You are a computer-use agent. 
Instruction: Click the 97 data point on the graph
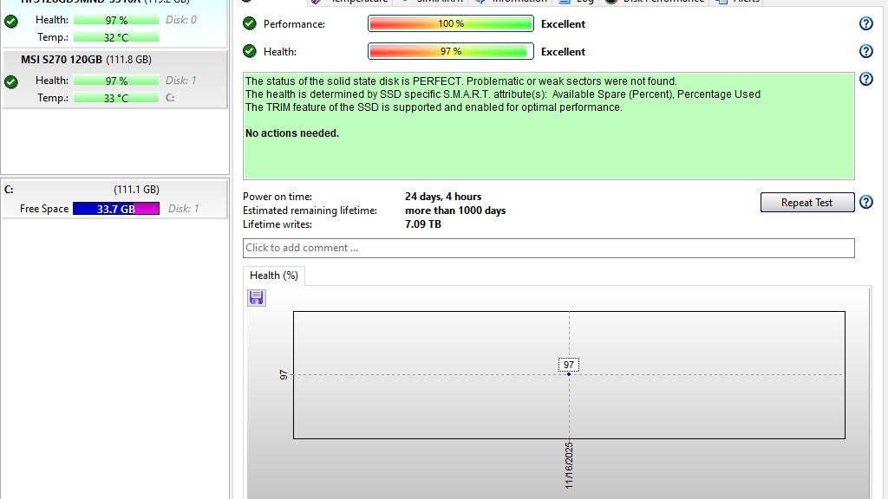pos(569,374)
